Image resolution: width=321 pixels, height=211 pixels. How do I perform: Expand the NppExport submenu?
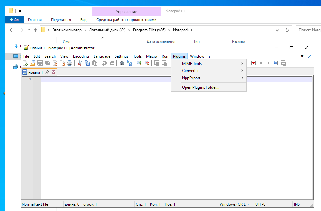[209, 78]
